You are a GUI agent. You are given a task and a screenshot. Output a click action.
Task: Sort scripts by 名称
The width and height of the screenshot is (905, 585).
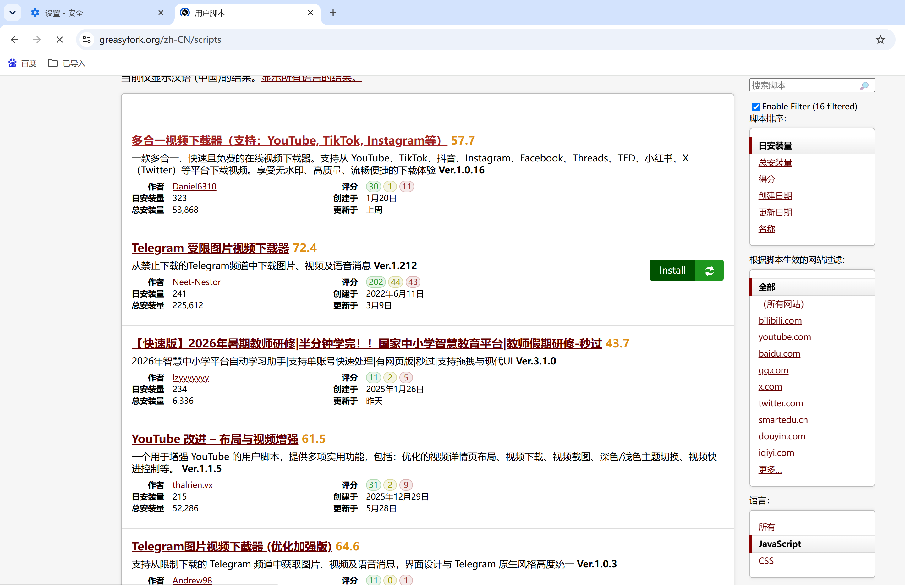point(767,229)
